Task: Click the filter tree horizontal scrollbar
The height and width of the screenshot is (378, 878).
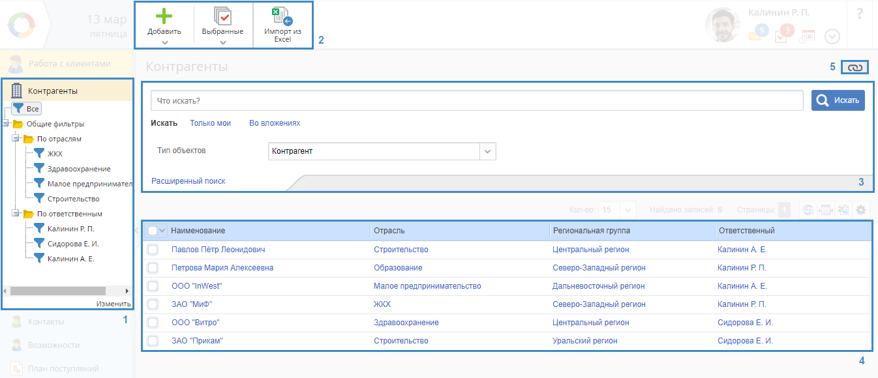Action: pyautogui.click(x=57, y=291)
